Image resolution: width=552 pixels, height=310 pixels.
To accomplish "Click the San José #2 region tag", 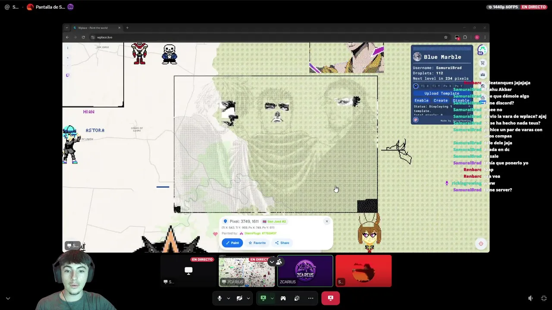I will [x=274, y=221].
